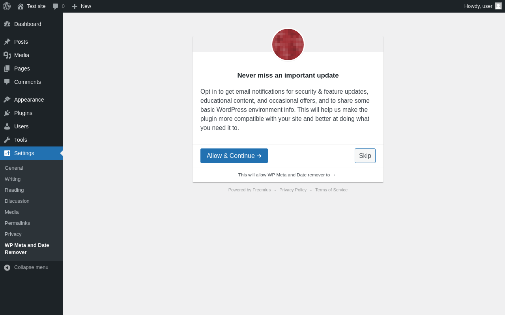Click the Posts pushpin icon
Screen dimensions: 505x315
pos(7,42)
